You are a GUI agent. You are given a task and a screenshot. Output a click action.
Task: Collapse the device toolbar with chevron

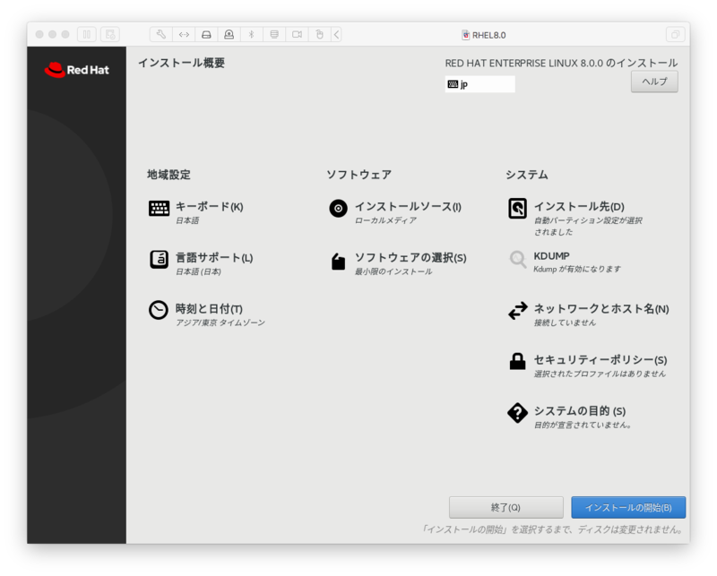coord(337,34)
